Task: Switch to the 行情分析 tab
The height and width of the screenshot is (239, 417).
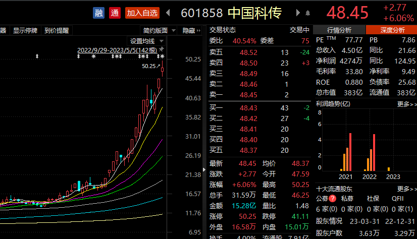Action: click(x=339, y=30)
